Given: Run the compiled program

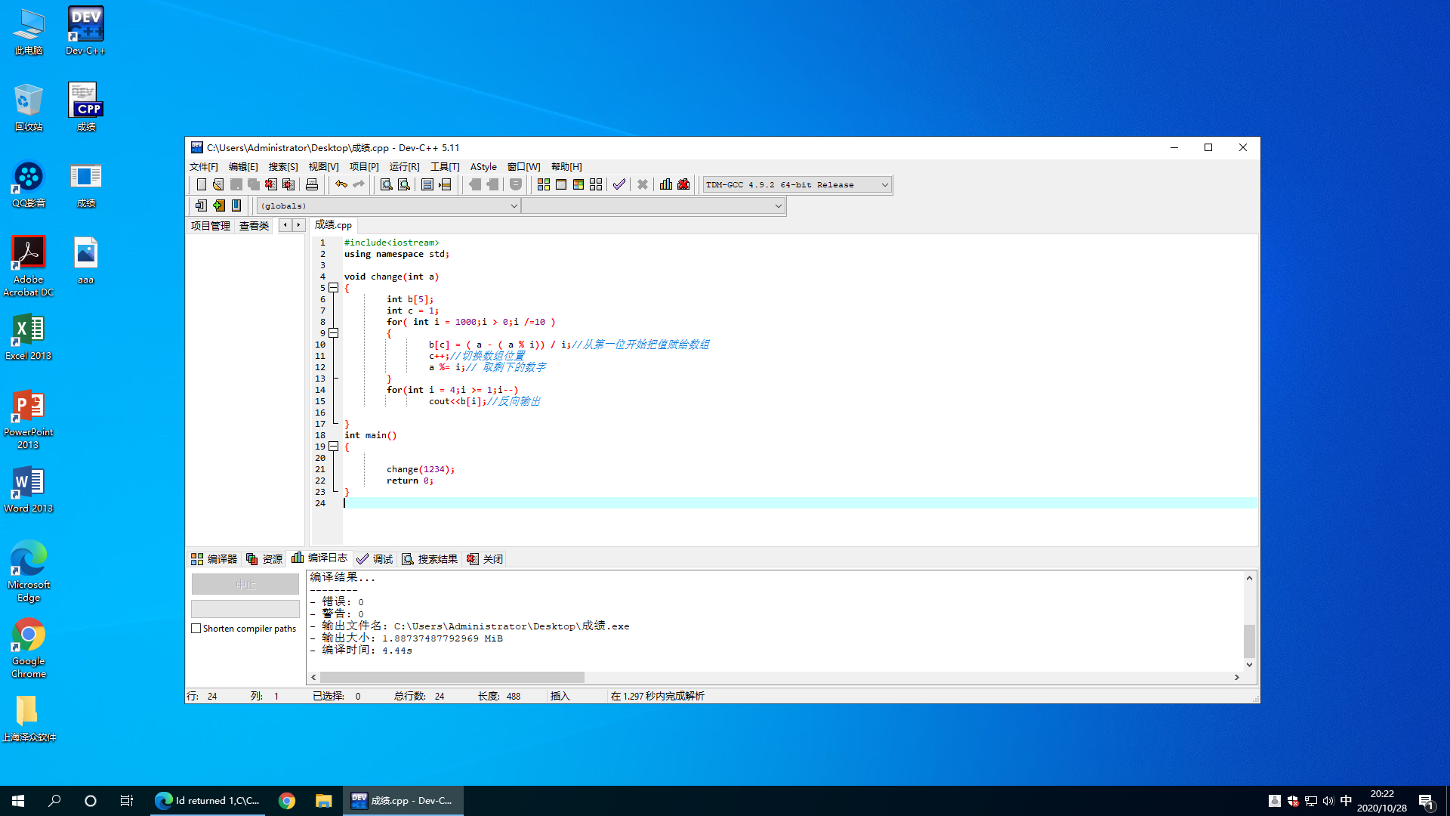Looking at the screenshot, I should click(561, 184).
